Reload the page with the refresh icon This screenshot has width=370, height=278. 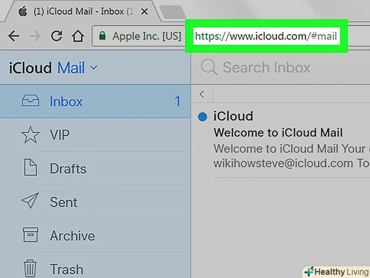(56, 36)
